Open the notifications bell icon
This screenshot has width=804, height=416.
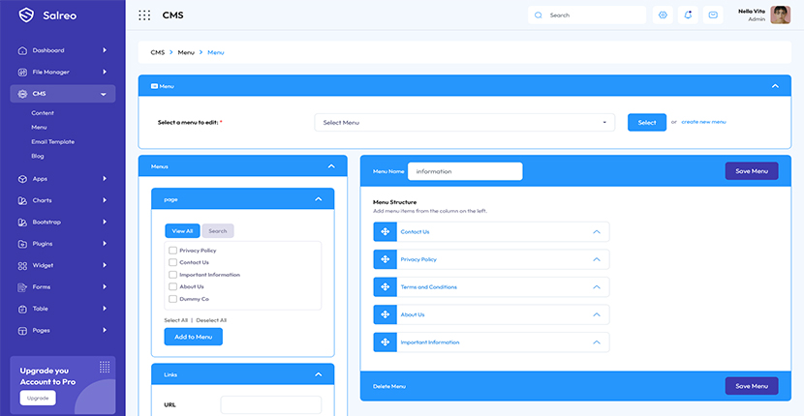coord(688,15)
